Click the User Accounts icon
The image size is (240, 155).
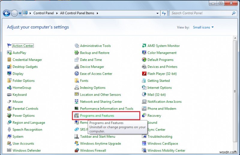click(9, 143)
